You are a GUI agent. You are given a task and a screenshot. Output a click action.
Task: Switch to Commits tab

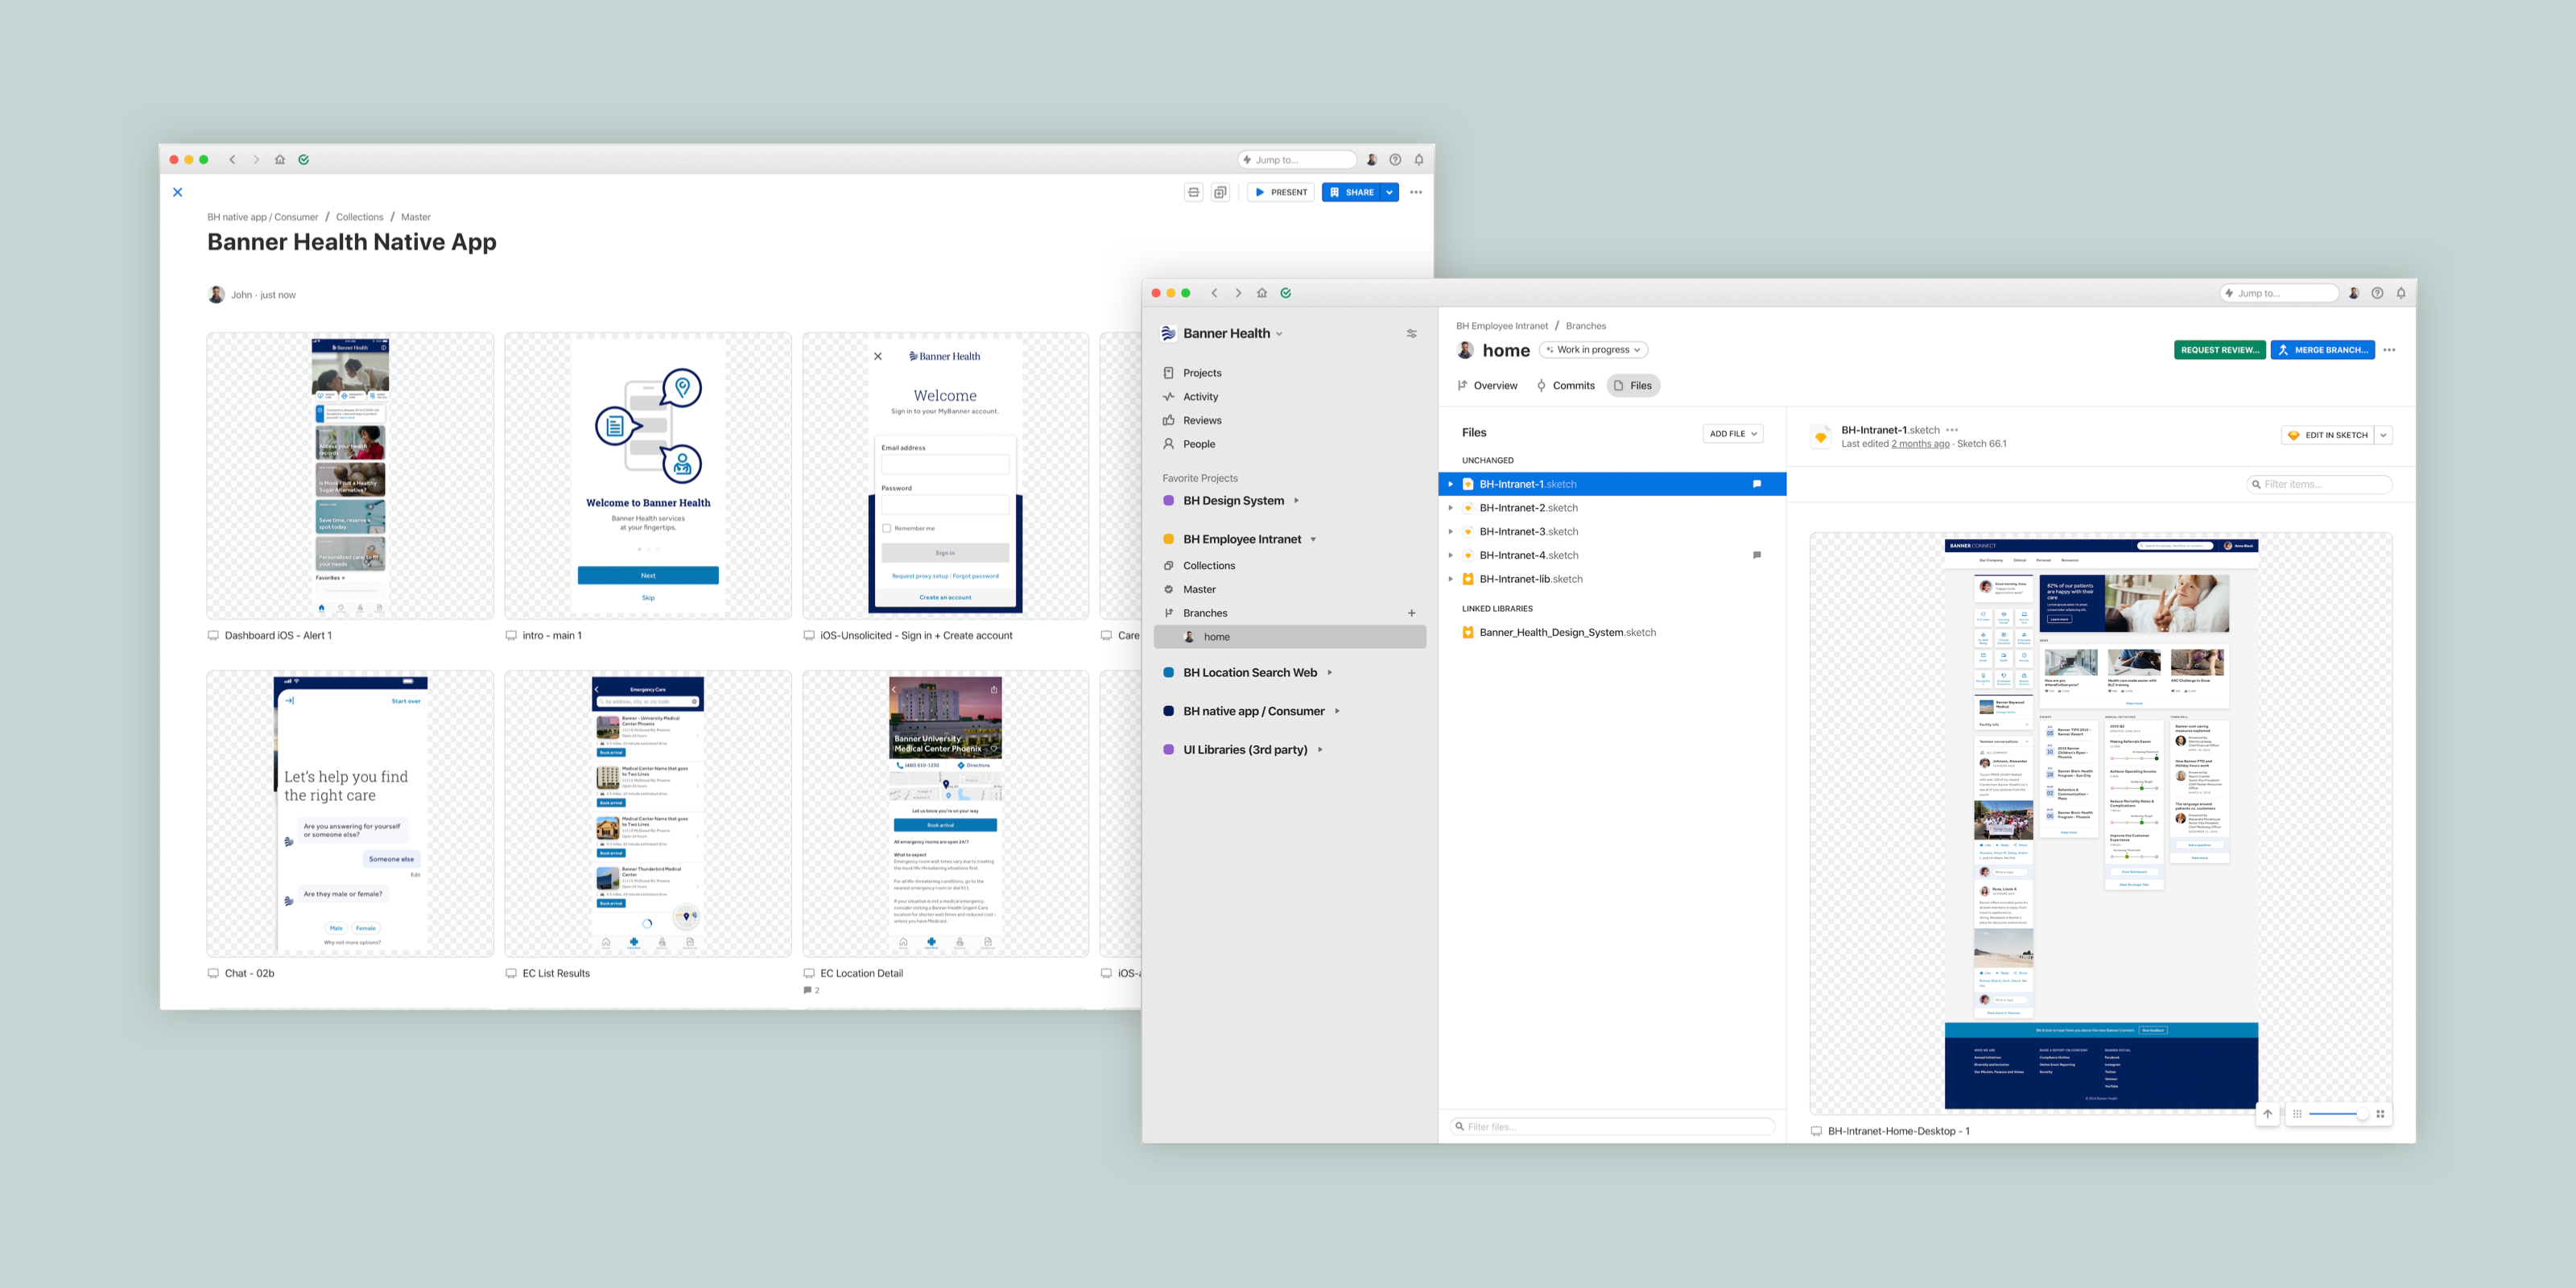coord(1565,386)
